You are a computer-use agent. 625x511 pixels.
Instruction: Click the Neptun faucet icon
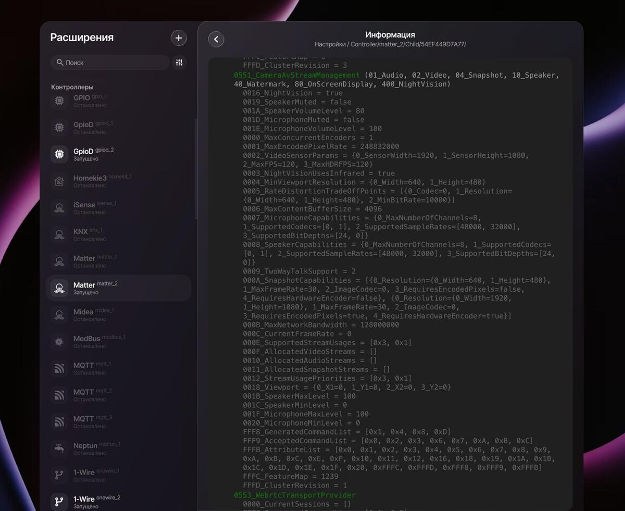[x=59, y=448]
